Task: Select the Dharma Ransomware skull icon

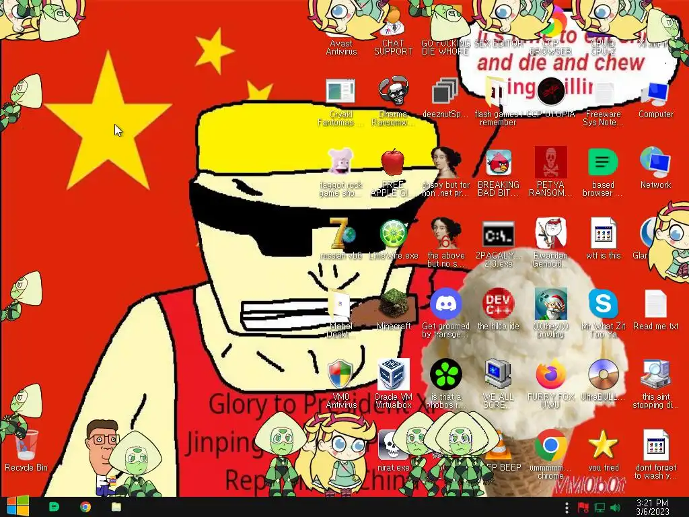Action: point(393,101)
